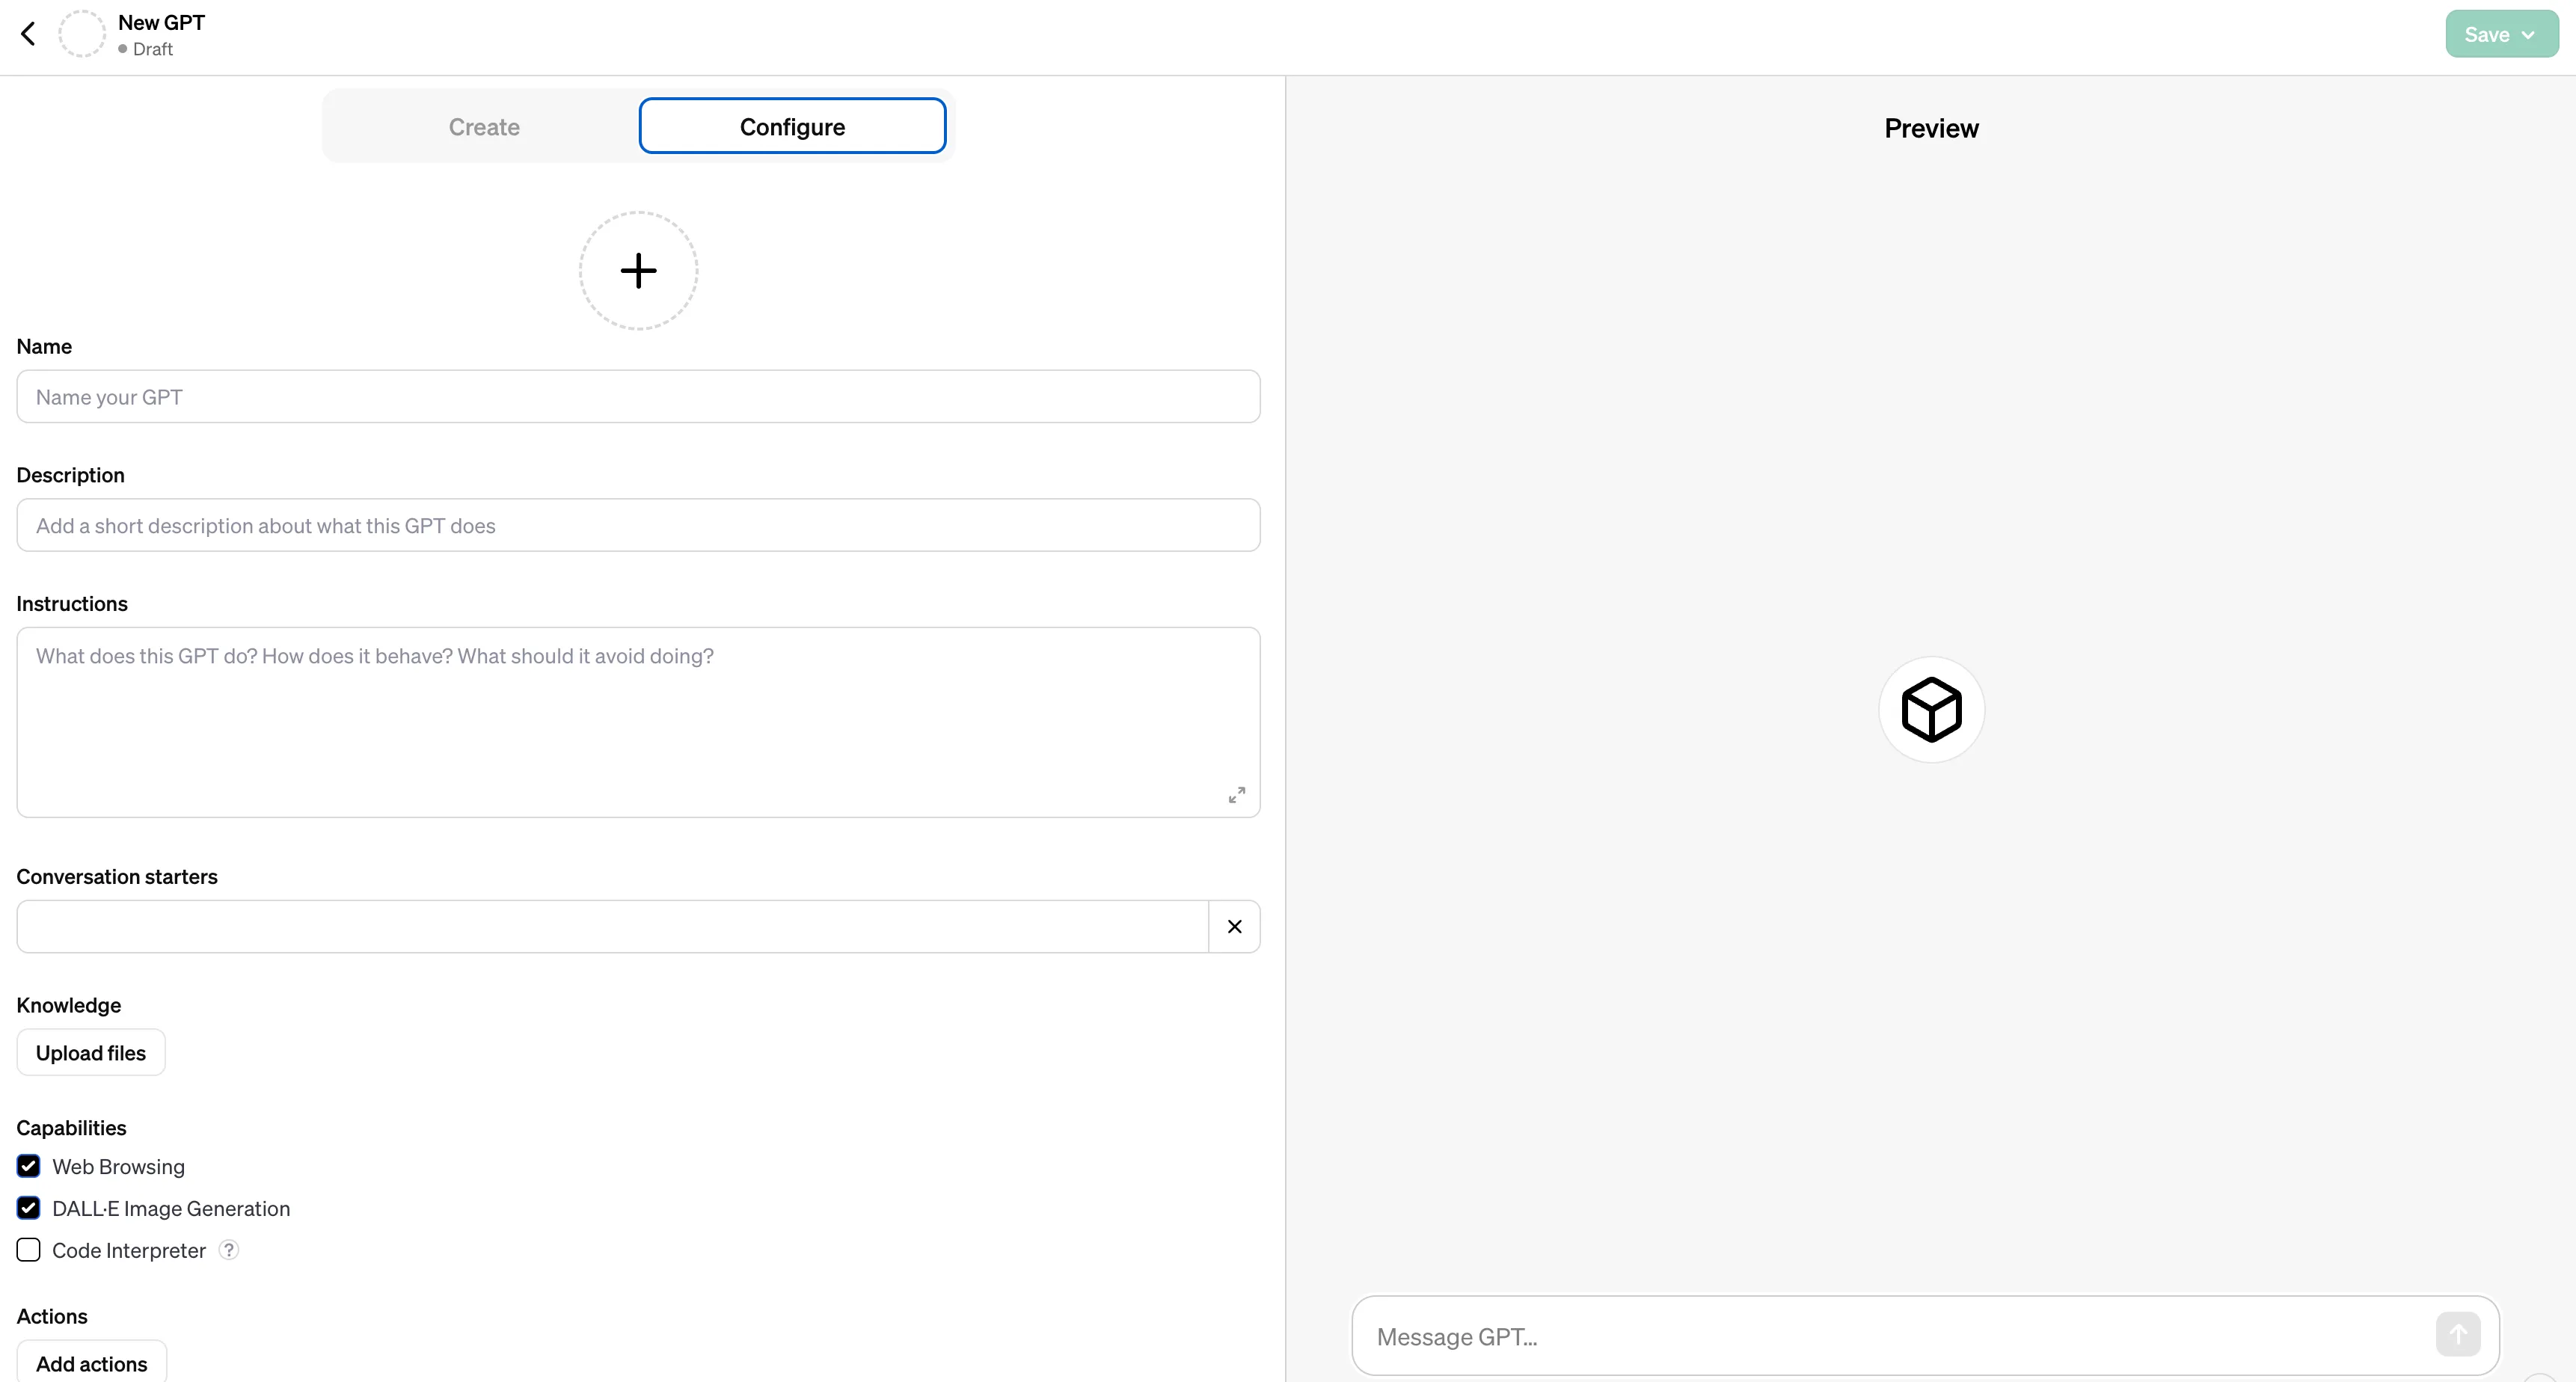Click the Name your GPT input field

click(637, 396)
